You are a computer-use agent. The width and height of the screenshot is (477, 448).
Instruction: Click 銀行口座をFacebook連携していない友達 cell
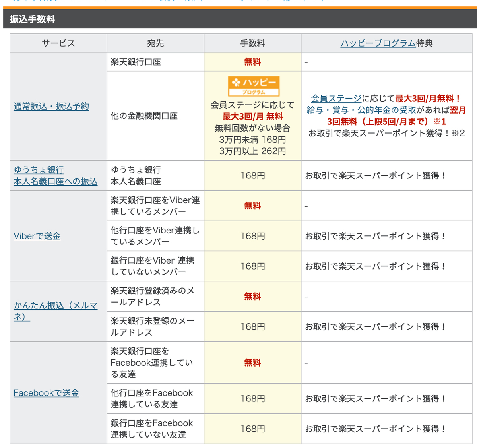[x=155, y=429]
